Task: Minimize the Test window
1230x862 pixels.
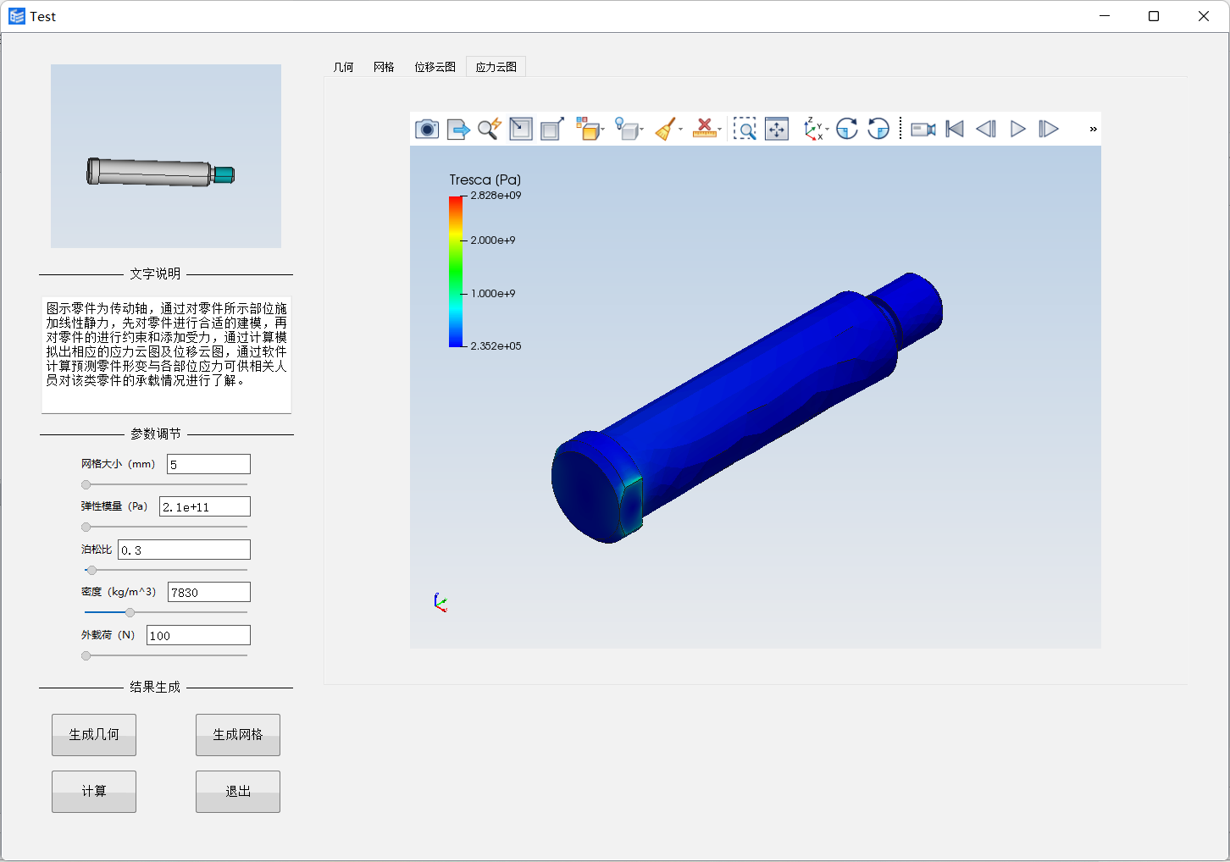Action: pos(1105,16)
